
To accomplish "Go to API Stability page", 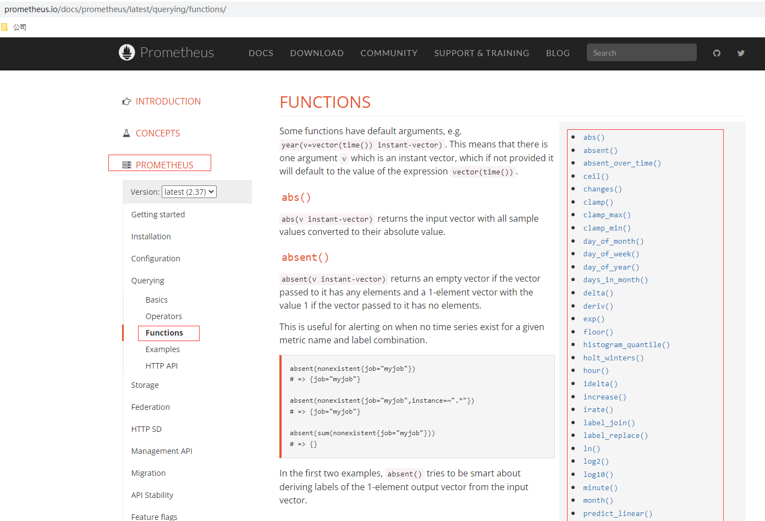I will click(152, 495).
